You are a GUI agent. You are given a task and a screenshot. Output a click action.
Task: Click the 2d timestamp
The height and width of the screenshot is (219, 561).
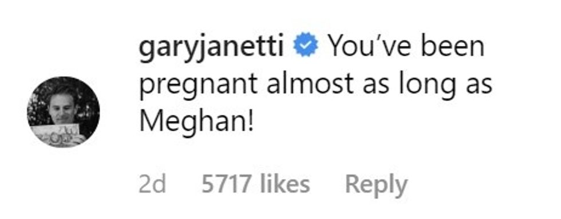pos(152,184)
